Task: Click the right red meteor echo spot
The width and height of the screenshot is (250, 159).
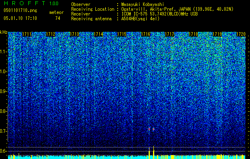Action: (153, 129)
